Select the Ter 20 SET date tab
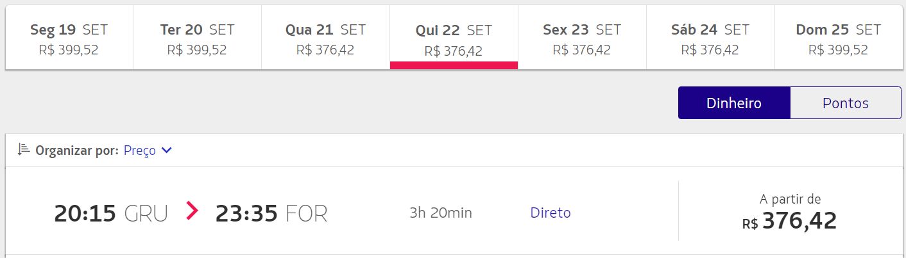This screenshot has width=906, height=258. click(x=198, y=38)
